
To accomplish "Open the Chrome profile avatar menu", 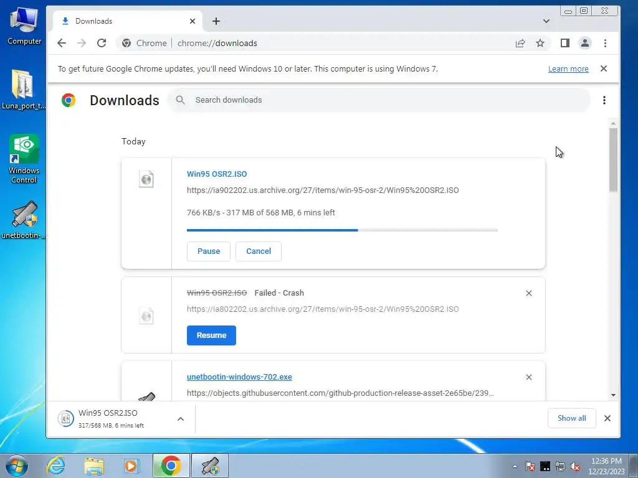I will [x=584, y=43].
